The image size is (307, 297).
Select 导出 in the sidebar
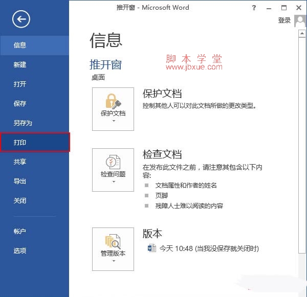point(34,181)
